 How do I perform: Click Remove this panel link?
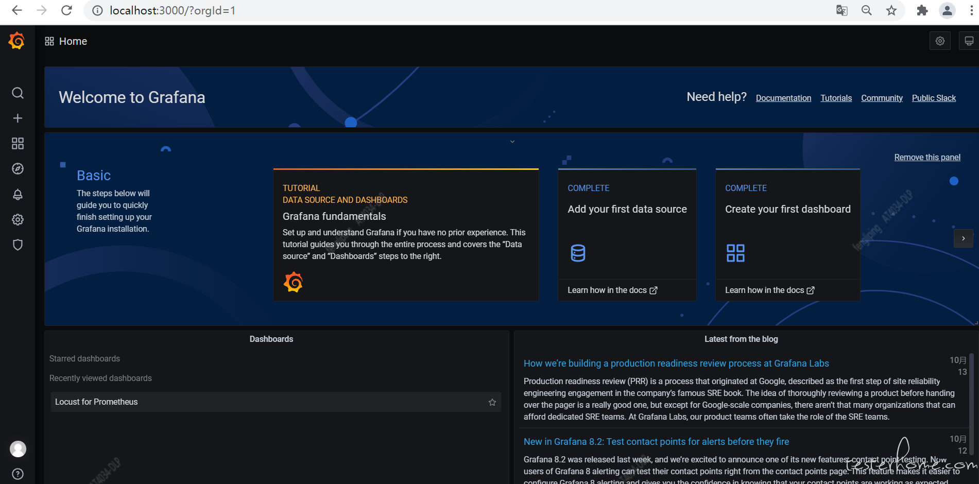(927, 157)
